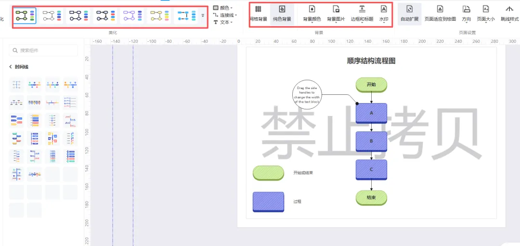Select the blue process box A
520x246 pixels.
(x=371, y=114)
